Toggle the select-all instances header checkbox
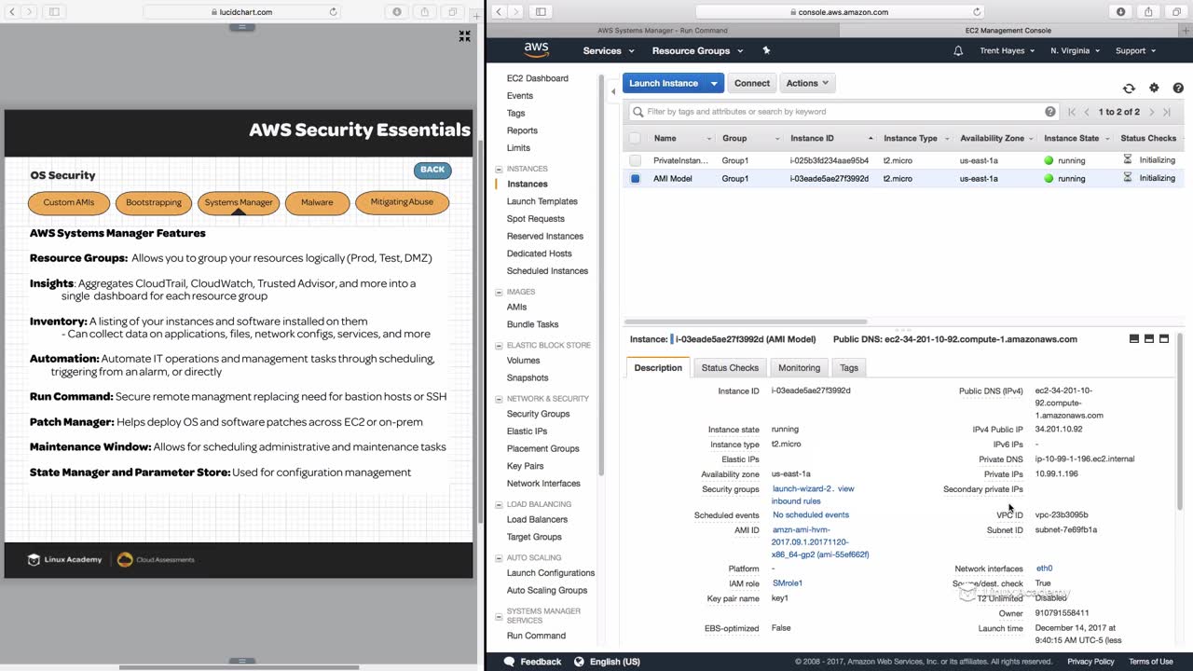This screenshot has height=671, width=1193. coord(636,138)
